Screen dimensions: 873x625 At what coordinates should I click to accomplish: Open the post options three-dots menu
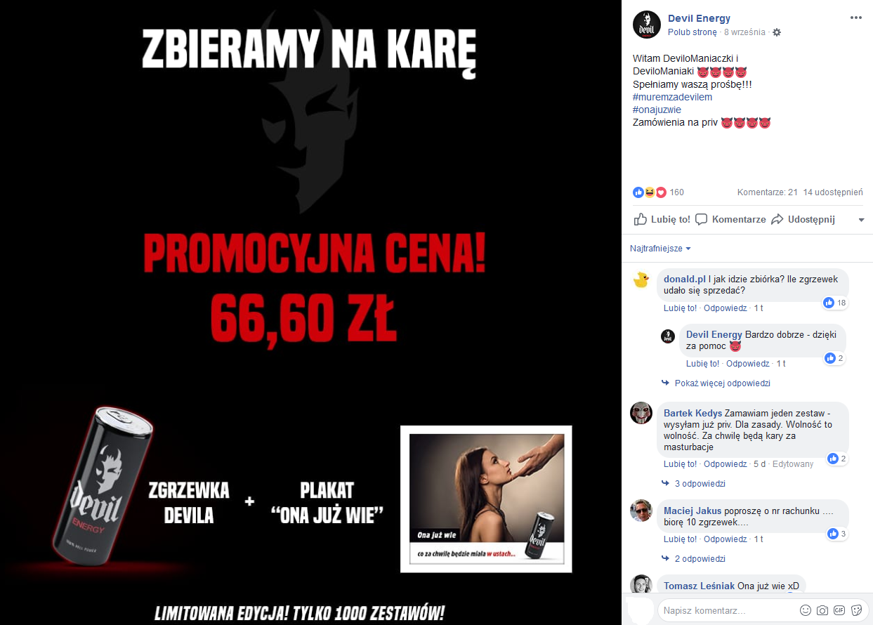coord(855,18)
